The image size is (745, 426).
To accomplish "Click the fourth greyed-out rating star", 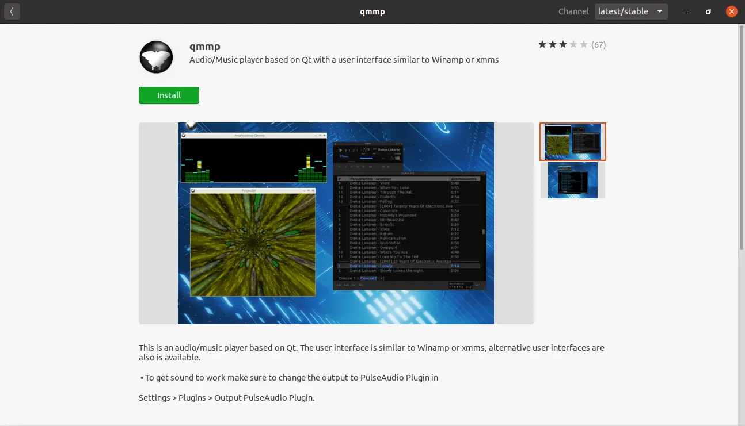I will (573, 44).
